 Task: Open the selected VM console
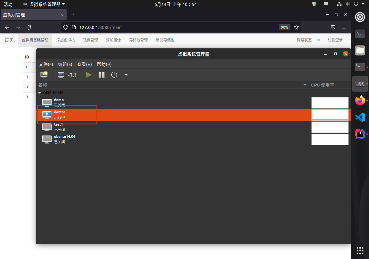point(67,75)
